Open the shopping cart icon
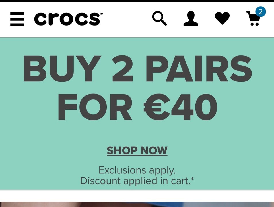274x207 pixels. point(253,18)
